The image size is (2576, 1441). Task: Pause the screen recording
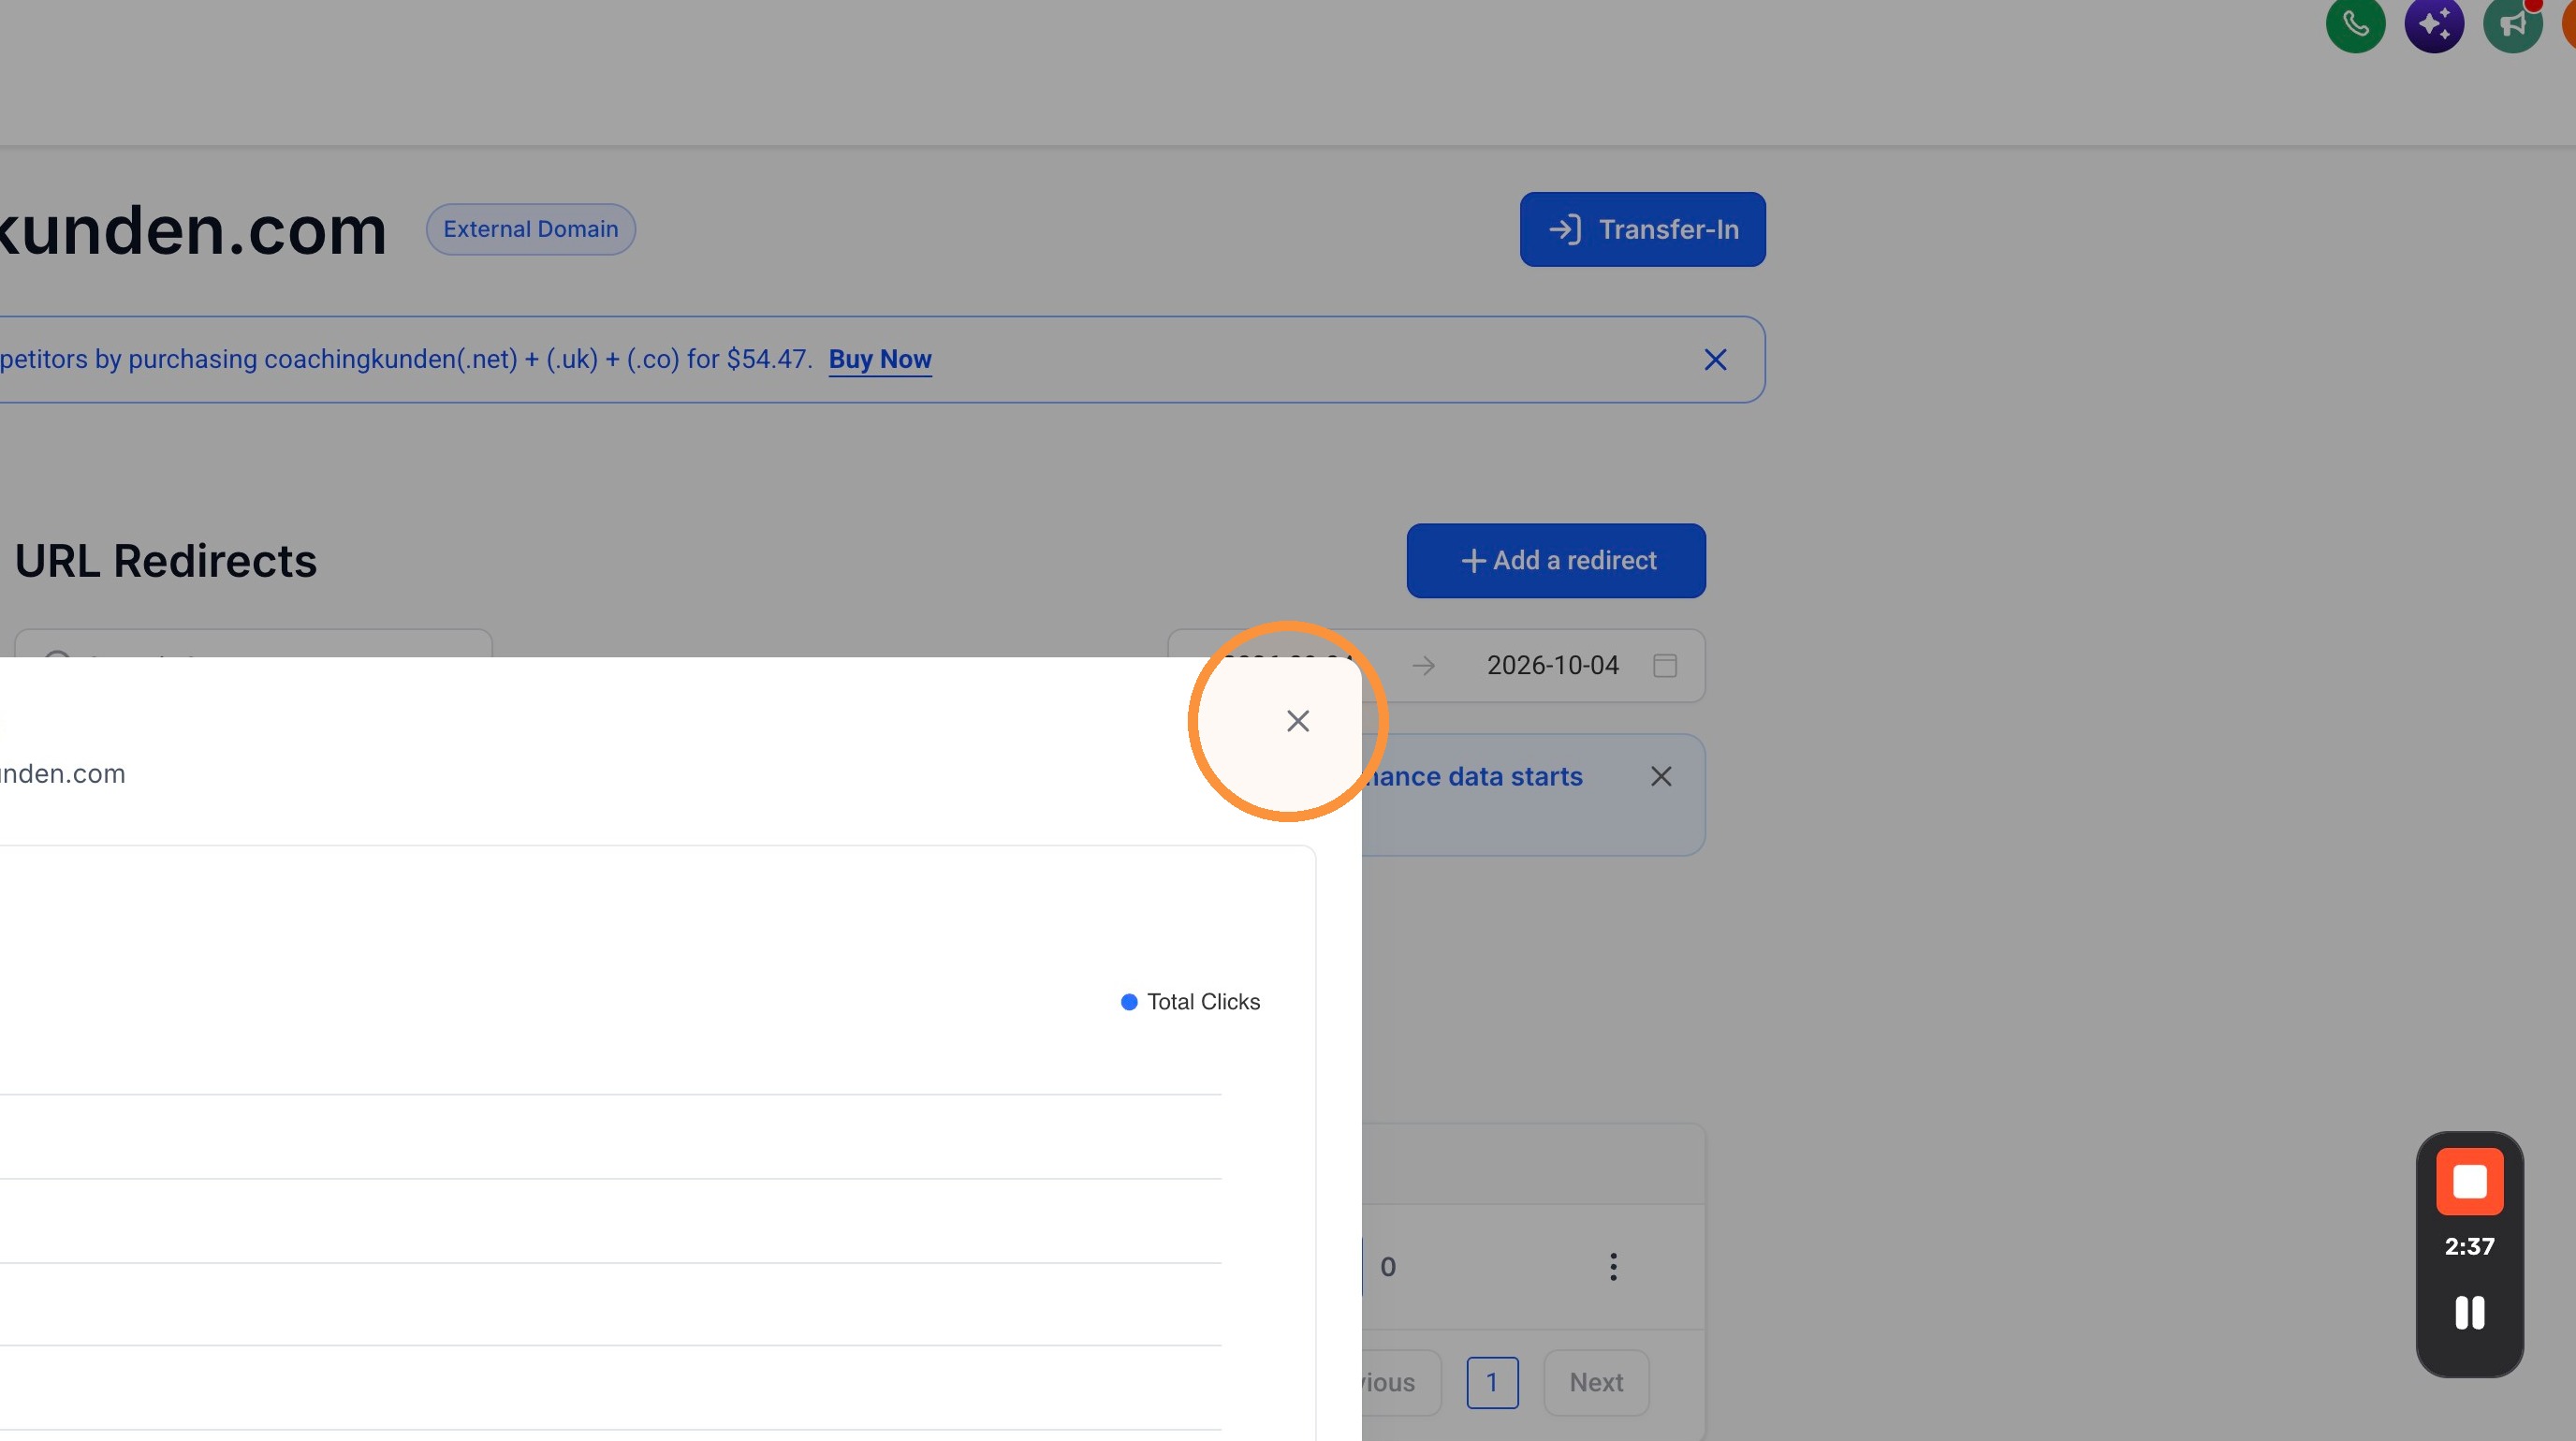(x=2469, y=1312)
